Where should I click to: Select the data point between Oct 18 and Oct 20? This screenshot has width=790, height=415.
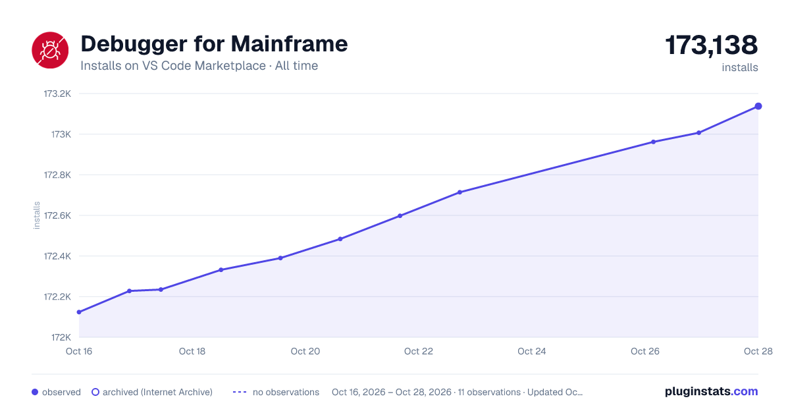click(221, 270)
